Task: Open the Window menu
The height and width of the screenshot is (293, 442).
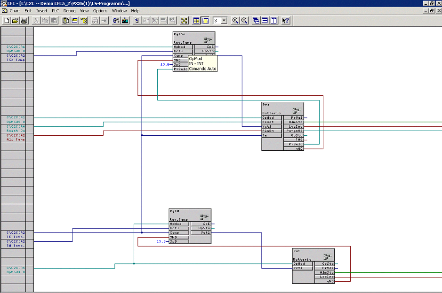Action: tap(119, 11)
